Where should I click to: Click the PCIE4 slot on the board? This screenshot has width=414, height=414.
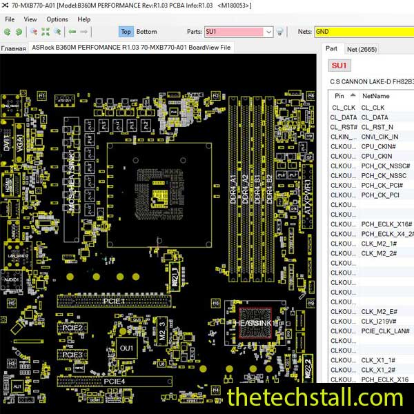(115, 382)
